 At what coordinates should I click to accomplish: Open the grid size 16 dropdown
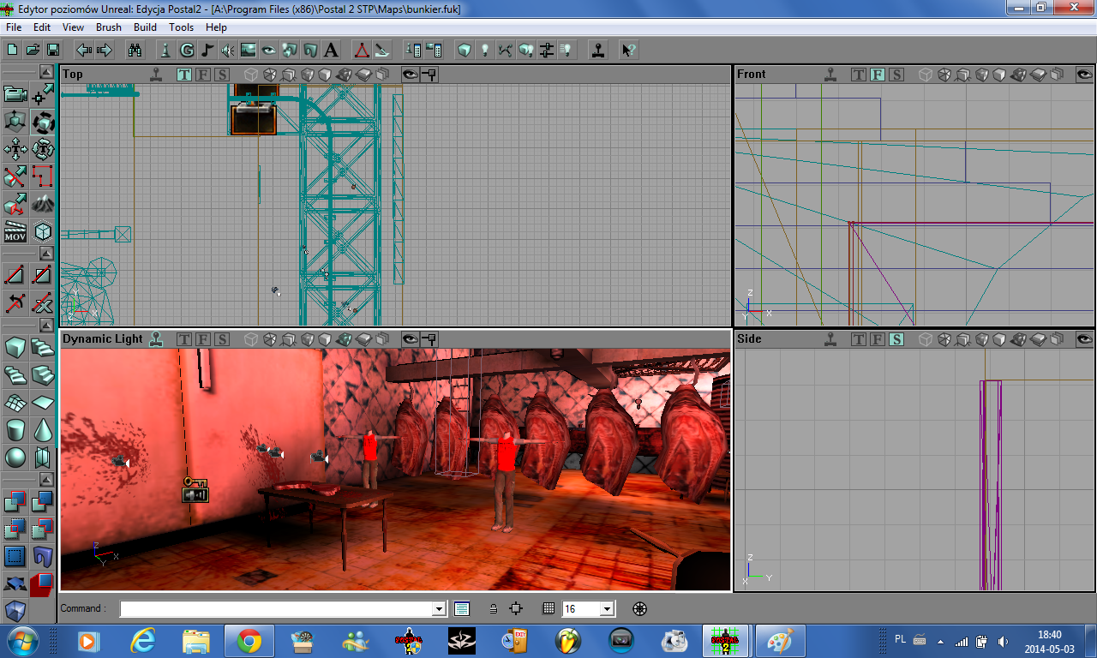click(x=608, y=609)
